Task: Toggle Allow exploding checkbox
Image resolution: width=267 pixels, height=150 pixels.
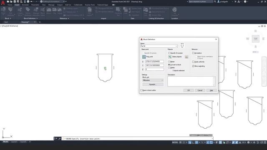Action: (193, 66)
